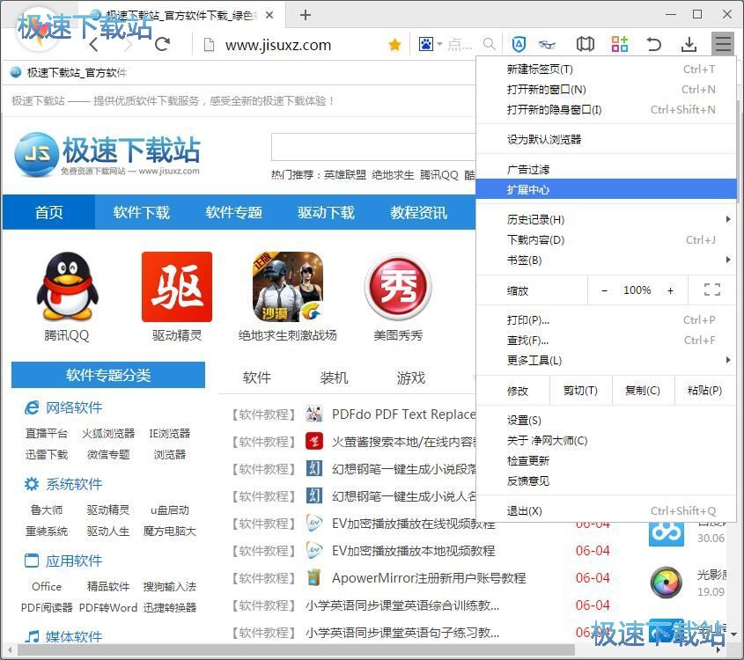Go back with the back arrow
The width and height of the screenshot is (744, 660).
[93, 45]
